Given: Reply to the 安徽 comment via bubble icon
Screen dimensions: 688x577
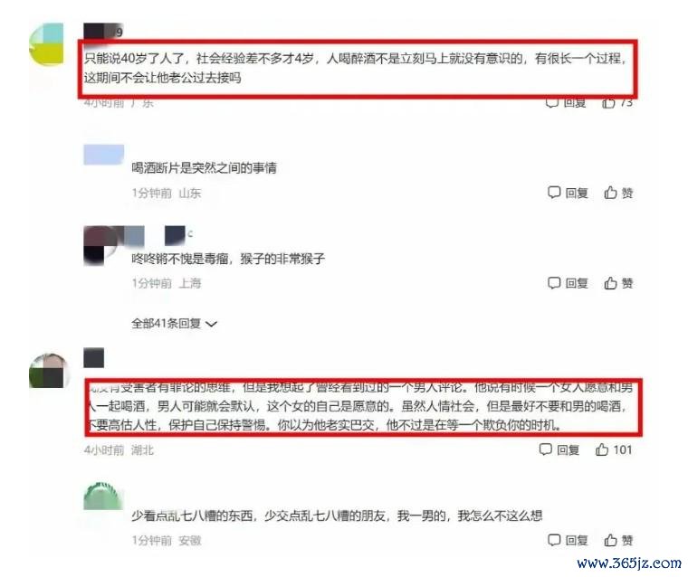Looking at the screenshot, I should pyautogui.click(x=568, y=540).
